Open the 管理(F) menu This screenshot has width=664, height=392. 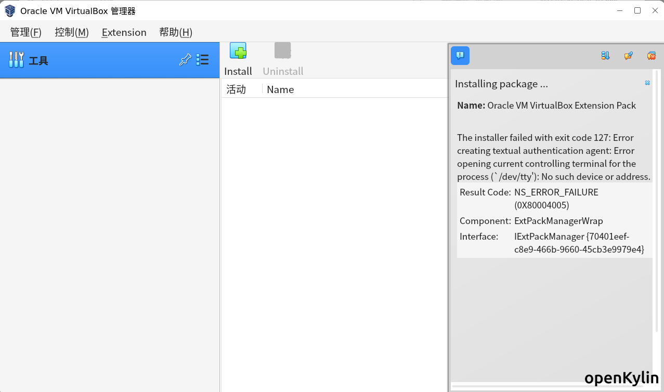click(25, 32)
